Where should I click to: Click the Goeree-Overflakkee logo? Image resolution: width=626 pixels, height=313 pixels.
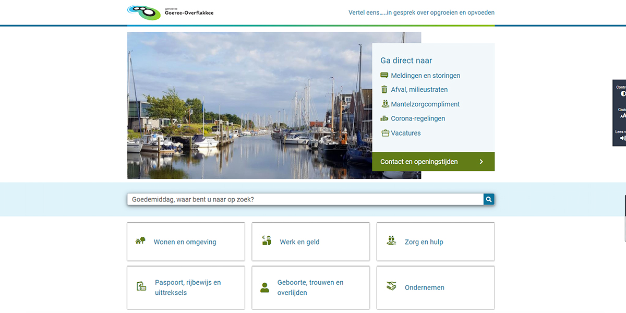point(171,12)
